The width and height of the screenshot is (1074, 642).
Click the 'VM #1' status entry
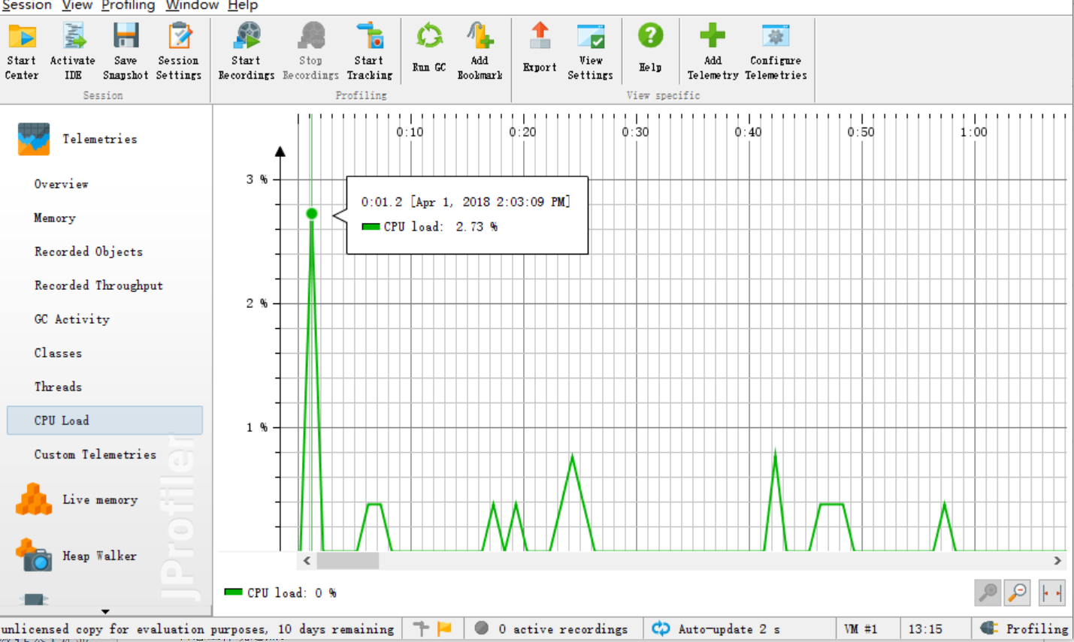click(861, 629)
